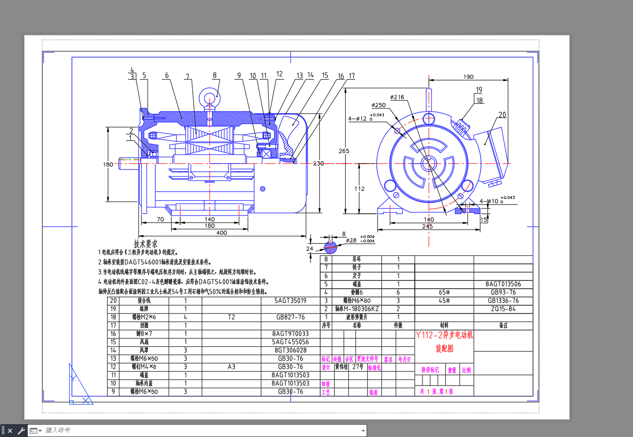The height and width of the screenshot is (437, 633).
Task: Select note line 2 mentioning DAGT546001
Action: (155, 262)
